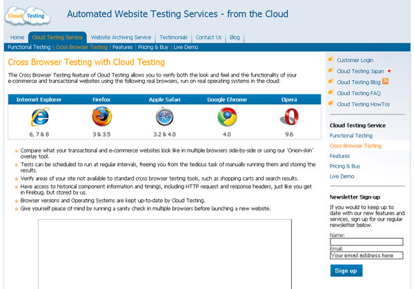Open the Cloud Testing HowTos link
414x289 pixels.
(364, 104)
